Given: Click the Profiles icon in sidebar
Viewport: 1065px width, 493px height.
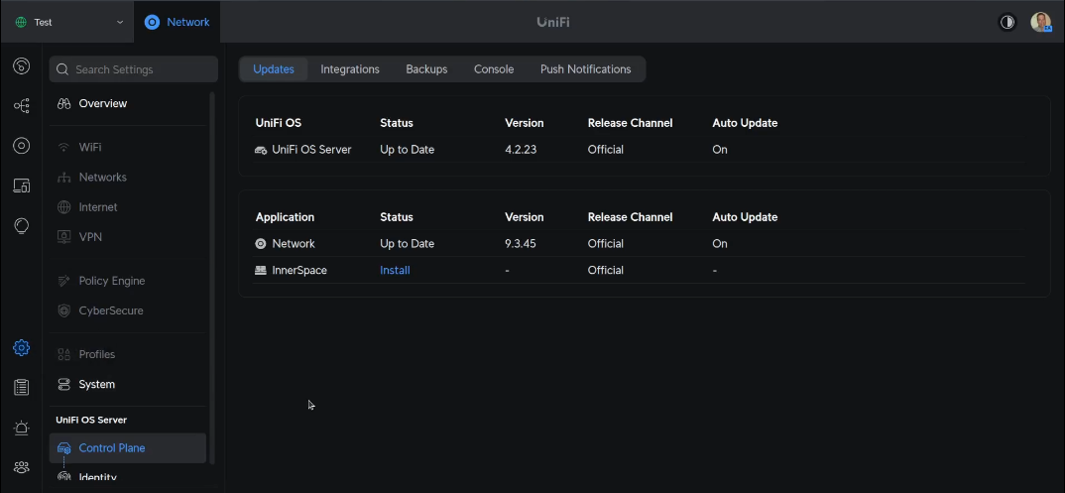Looking at the screenshot, I should [63, 354].
